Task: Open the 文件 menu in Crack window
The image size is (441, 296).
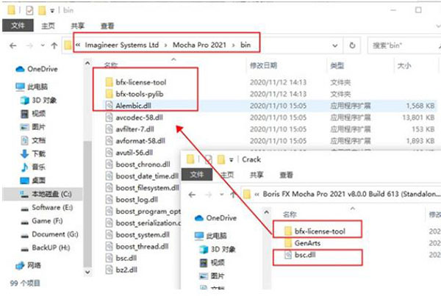Action: [x=196, y=175]
